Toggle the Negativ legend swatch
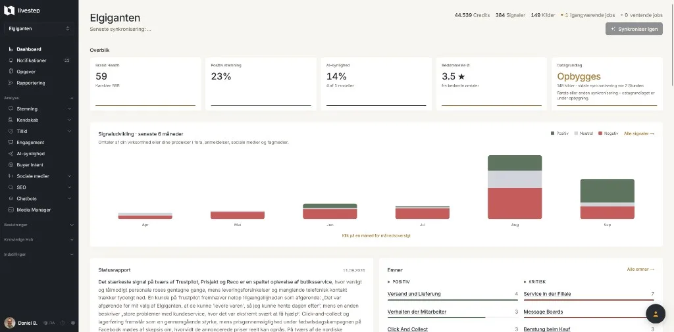674x332 pixels. coord(600,133)
